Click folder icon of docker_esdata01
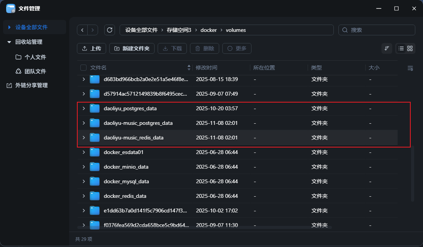 [x=95, y=152]
